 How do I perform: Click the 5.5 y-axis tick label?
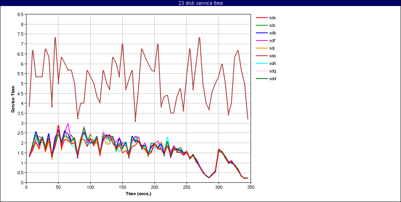[x=21, y=74]
